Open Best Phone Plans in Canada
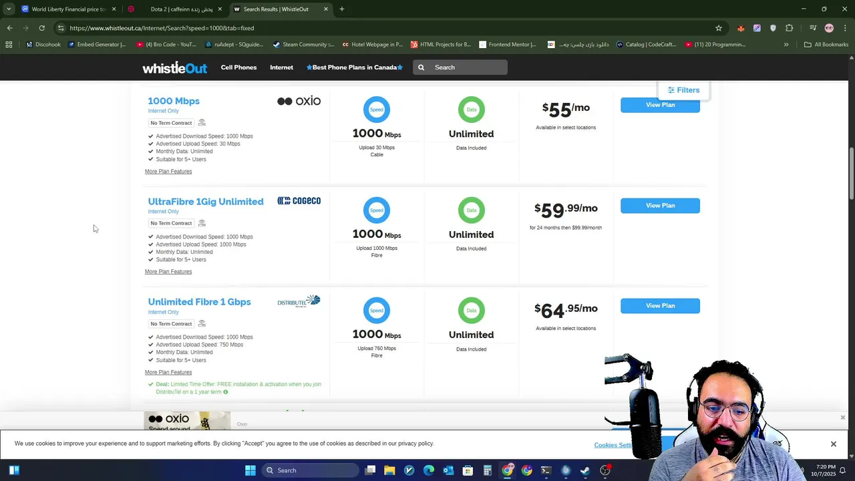The height and width of the screenshot is (481, 855). point(355,67)
